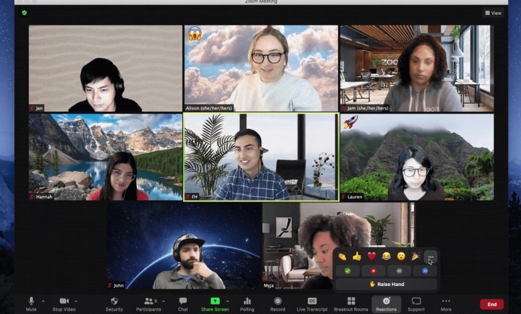
Task: Send laughing tears emoji reaction
Action: [386, 257]
